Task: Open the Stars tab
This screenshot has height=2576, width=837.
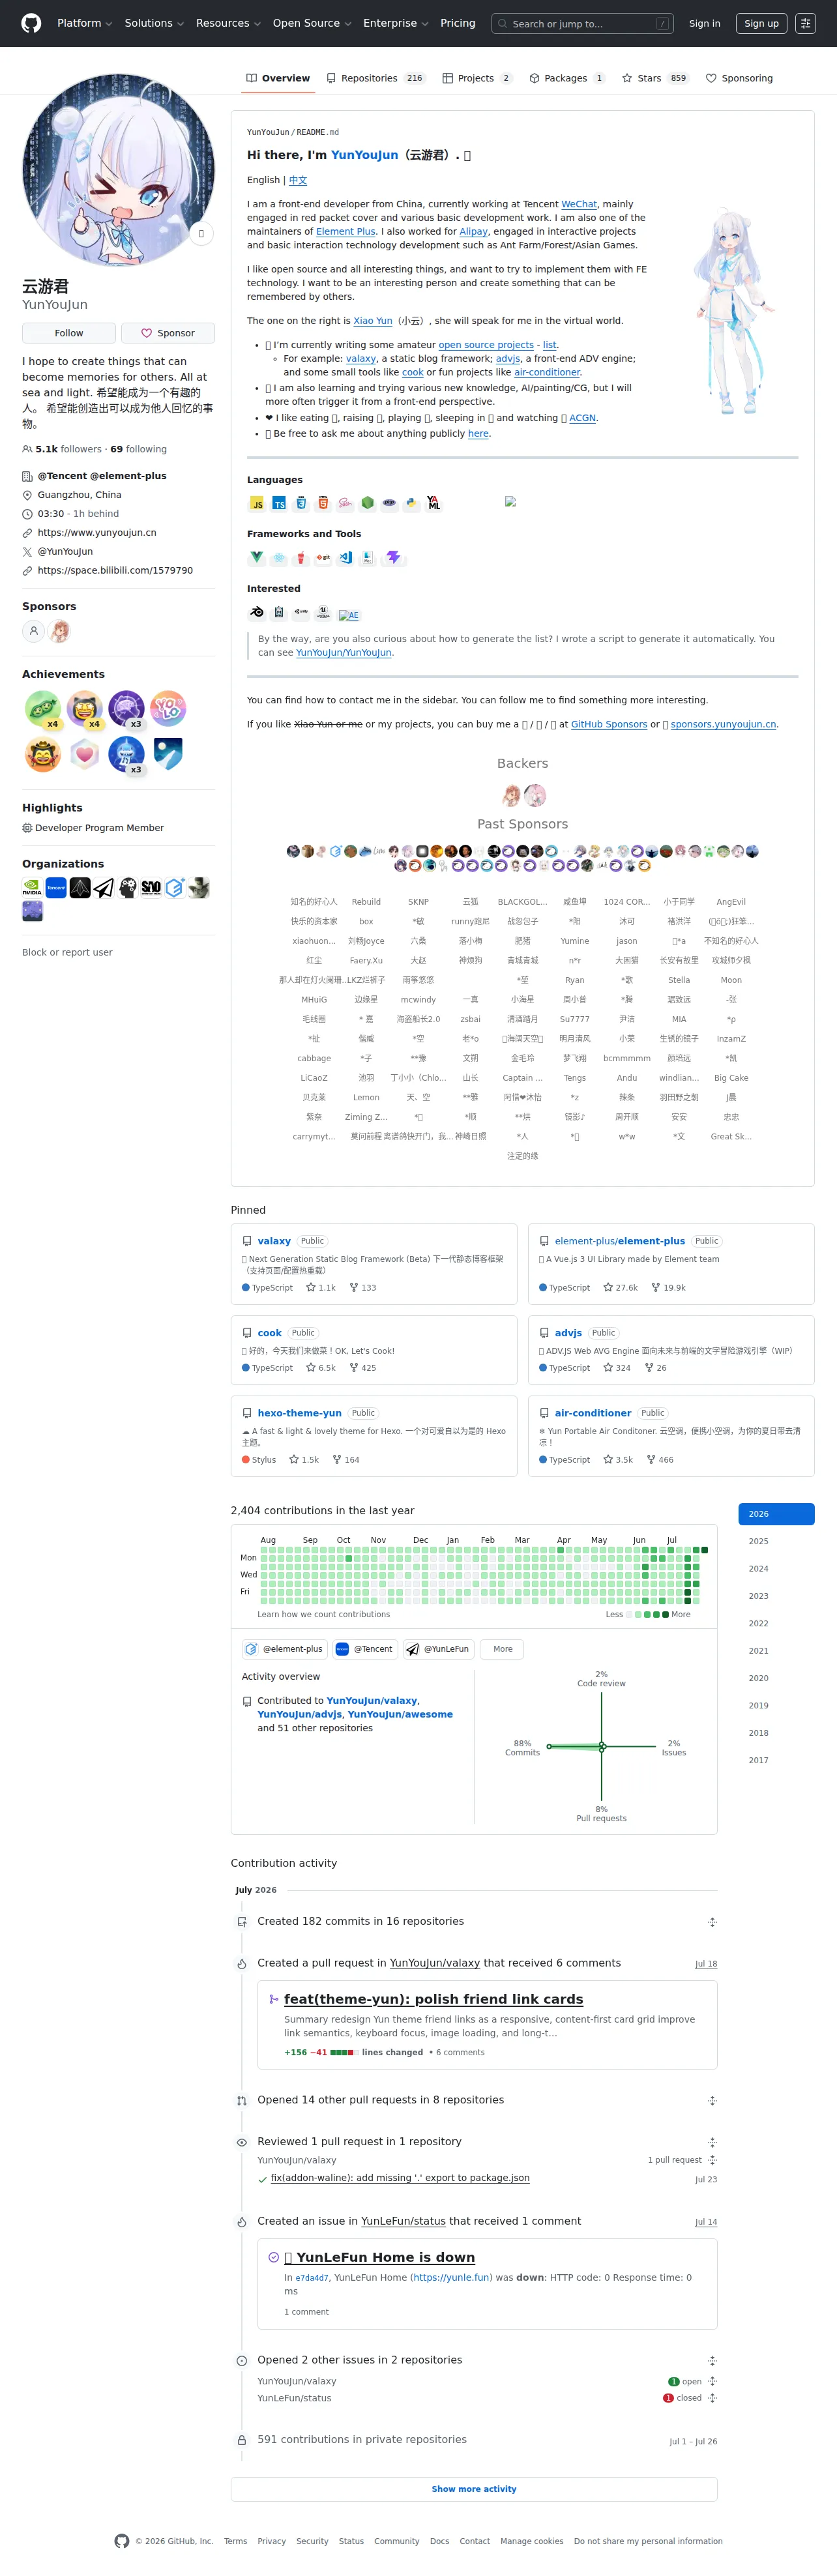Action: coord(655,78)
